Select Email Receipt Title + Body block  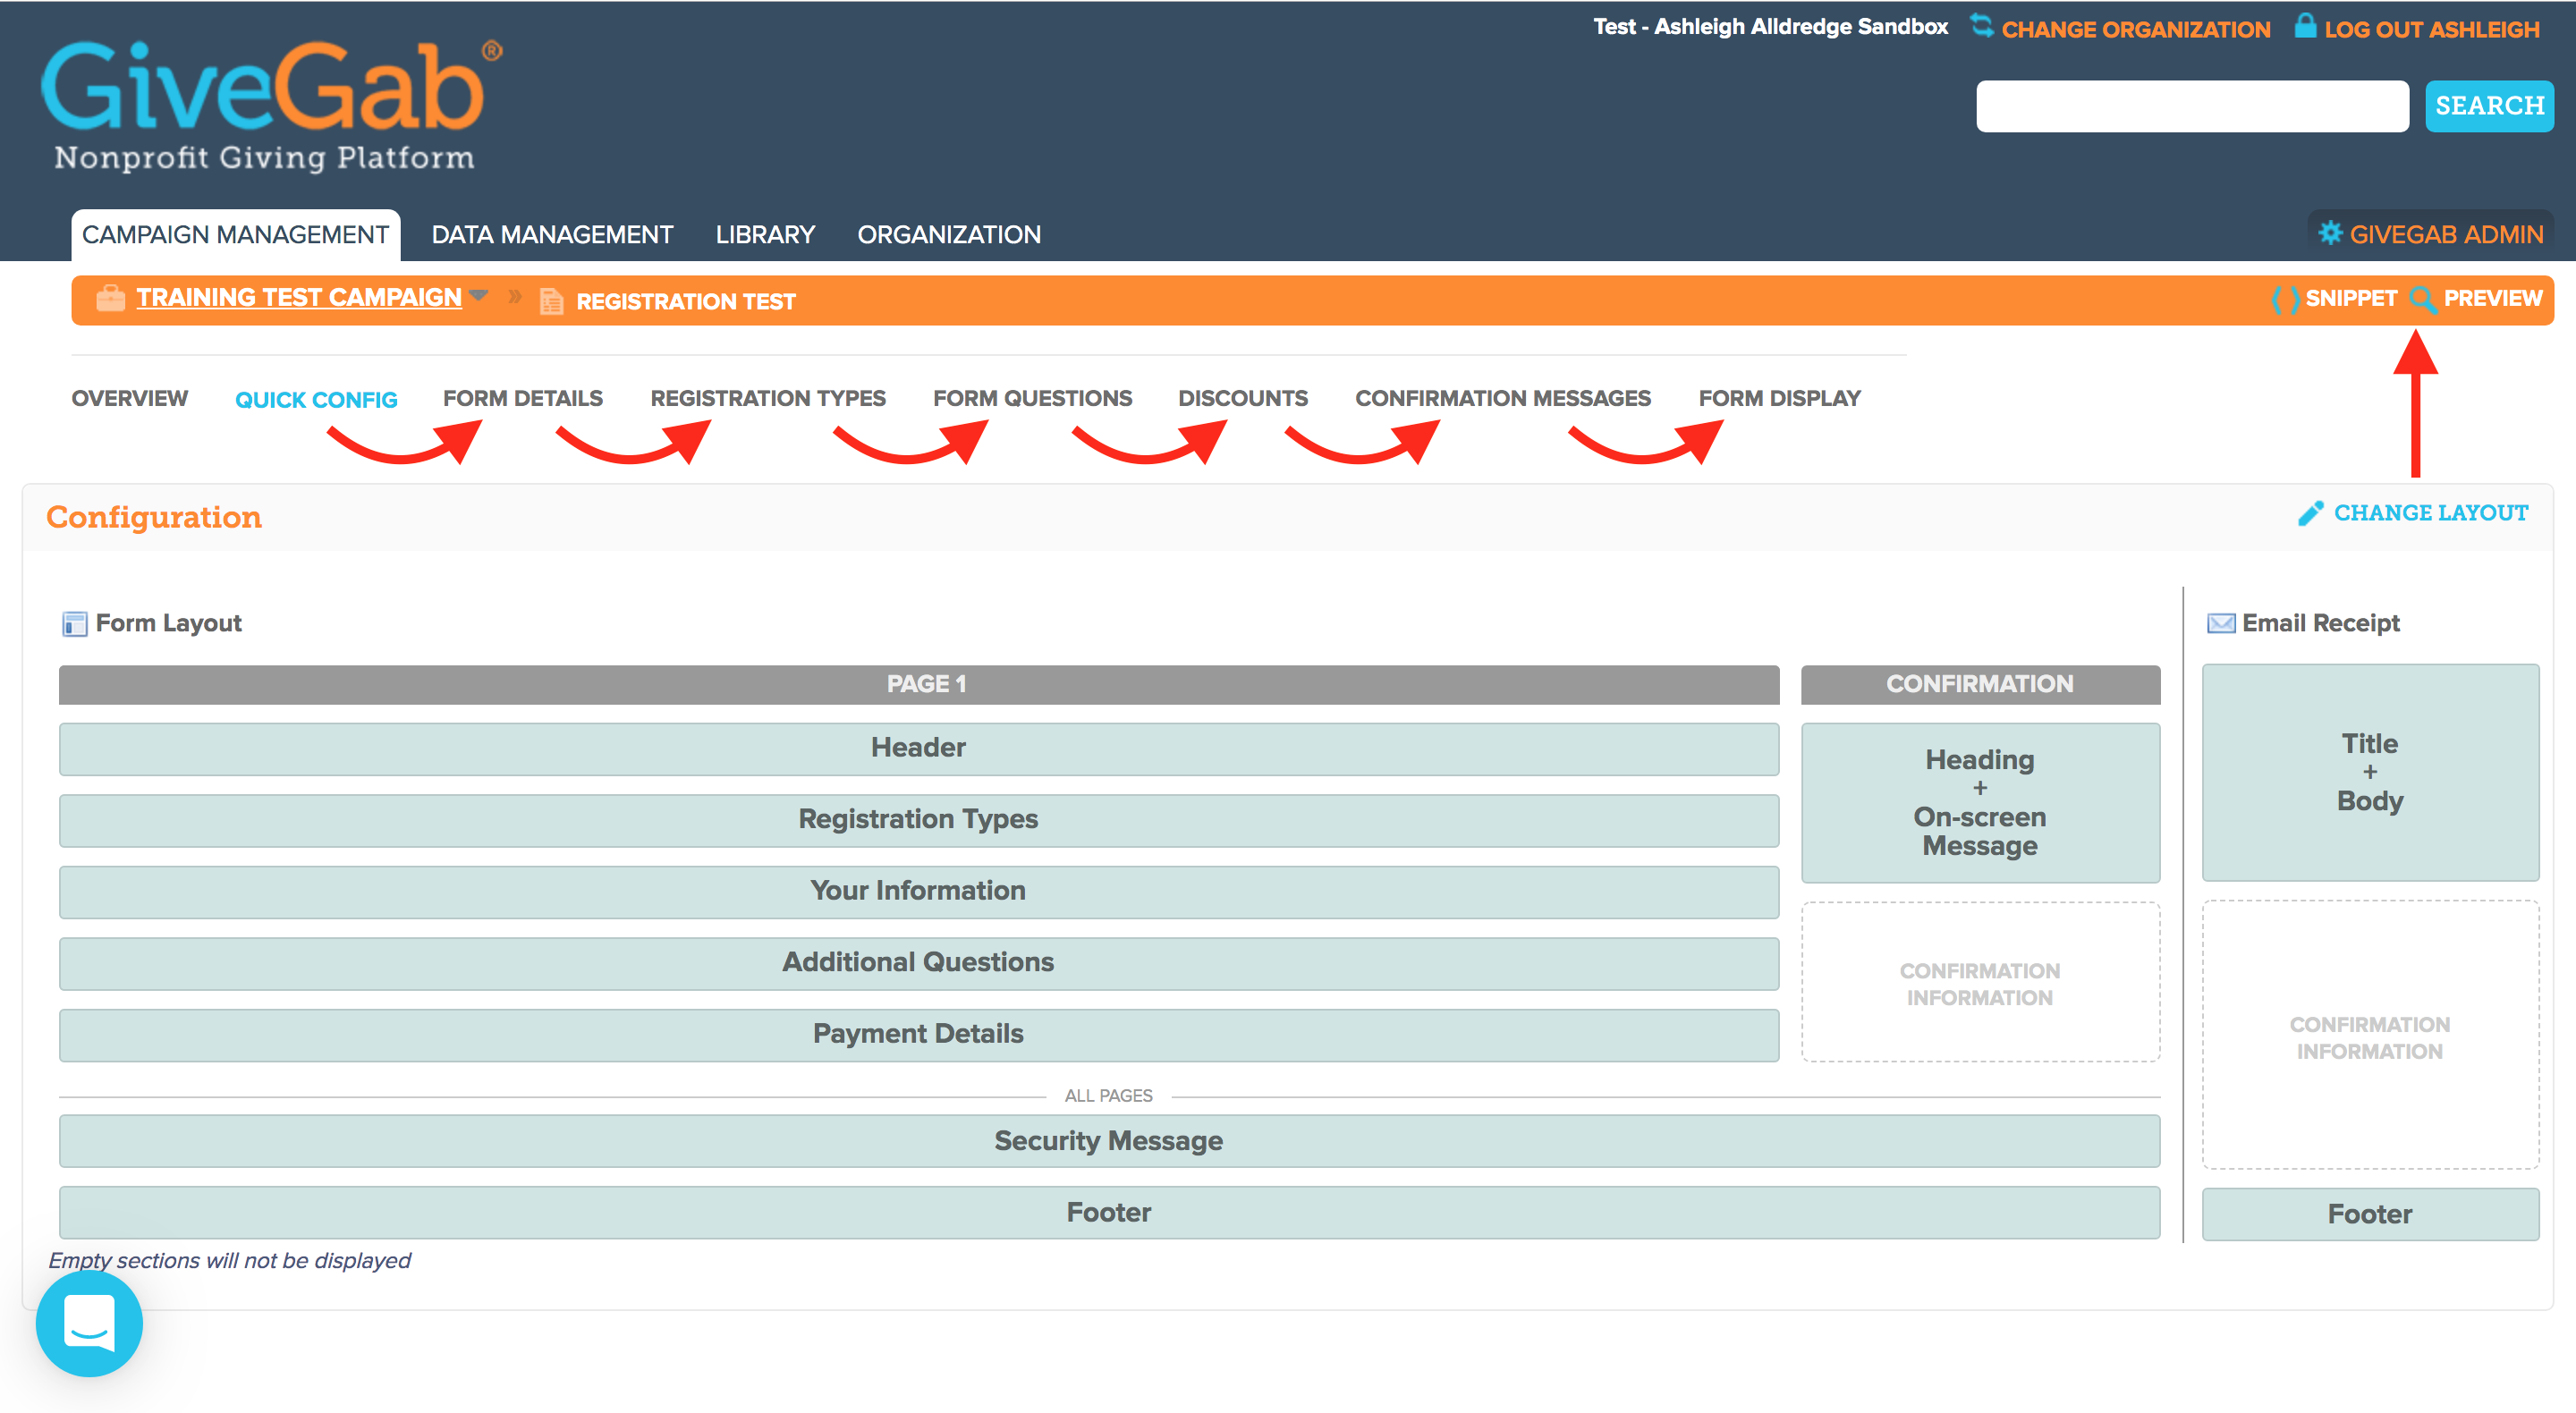(x=2370, y=772)
